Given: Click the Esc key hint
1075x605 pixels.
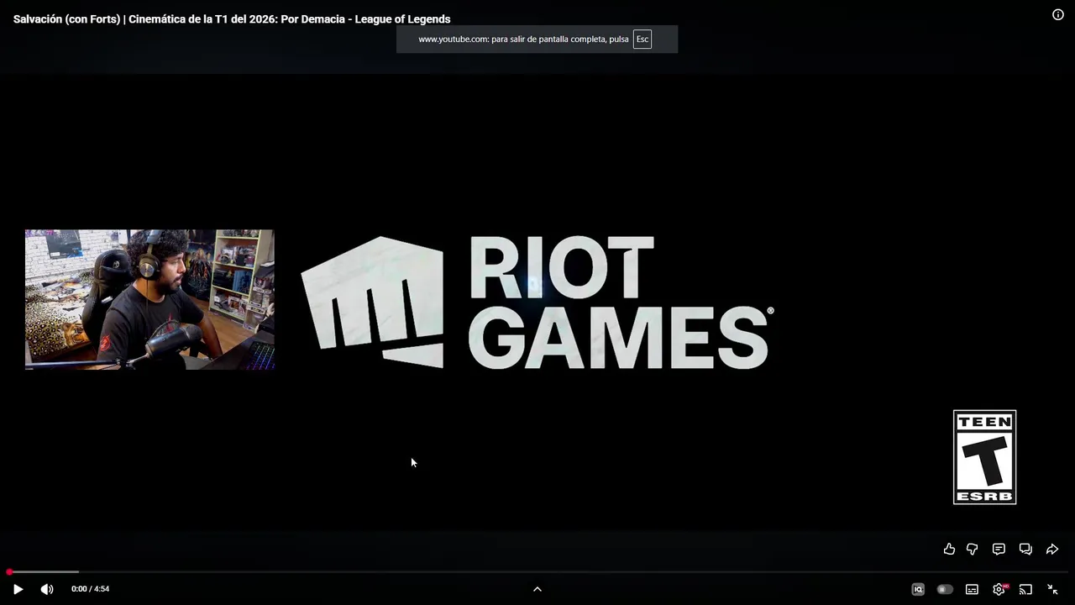Looking at the screenshot, I should tap(642, 39).
